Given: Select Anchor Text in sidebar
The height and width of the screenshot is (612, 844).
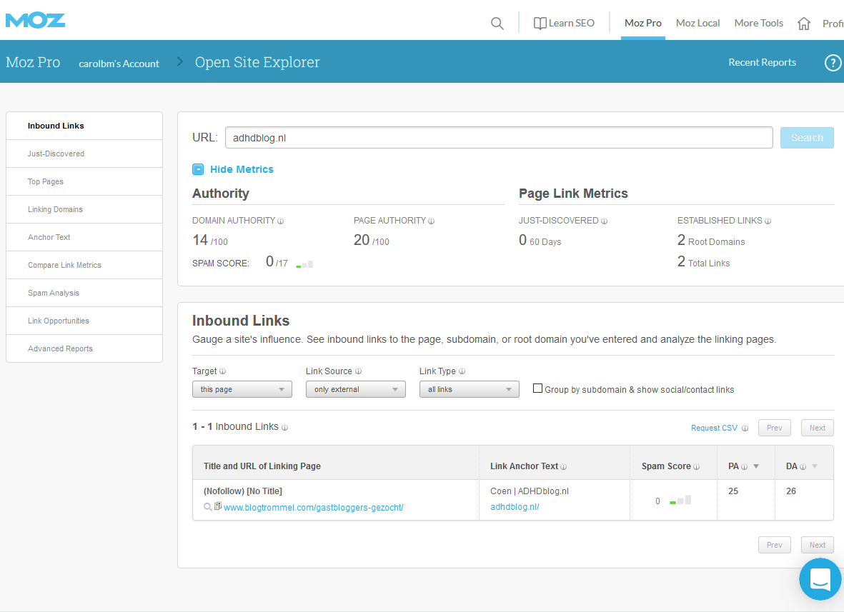Looking at the screenshot, I should point(84,237).
